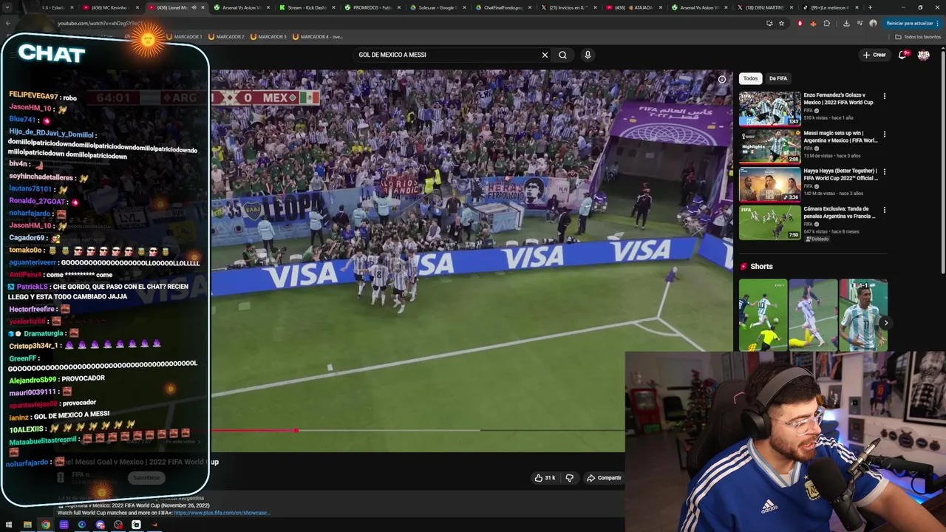Open options menu for Enzo Fernandez's Golazo video
Screen dimensions: 946x532
[x=884, y=96]
